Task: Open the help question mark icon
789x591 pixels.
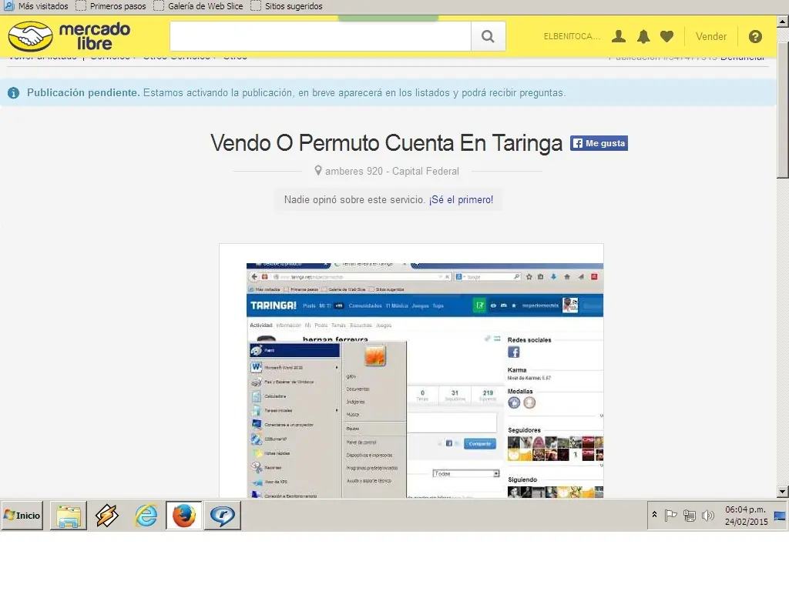Action: click(755, 36)
